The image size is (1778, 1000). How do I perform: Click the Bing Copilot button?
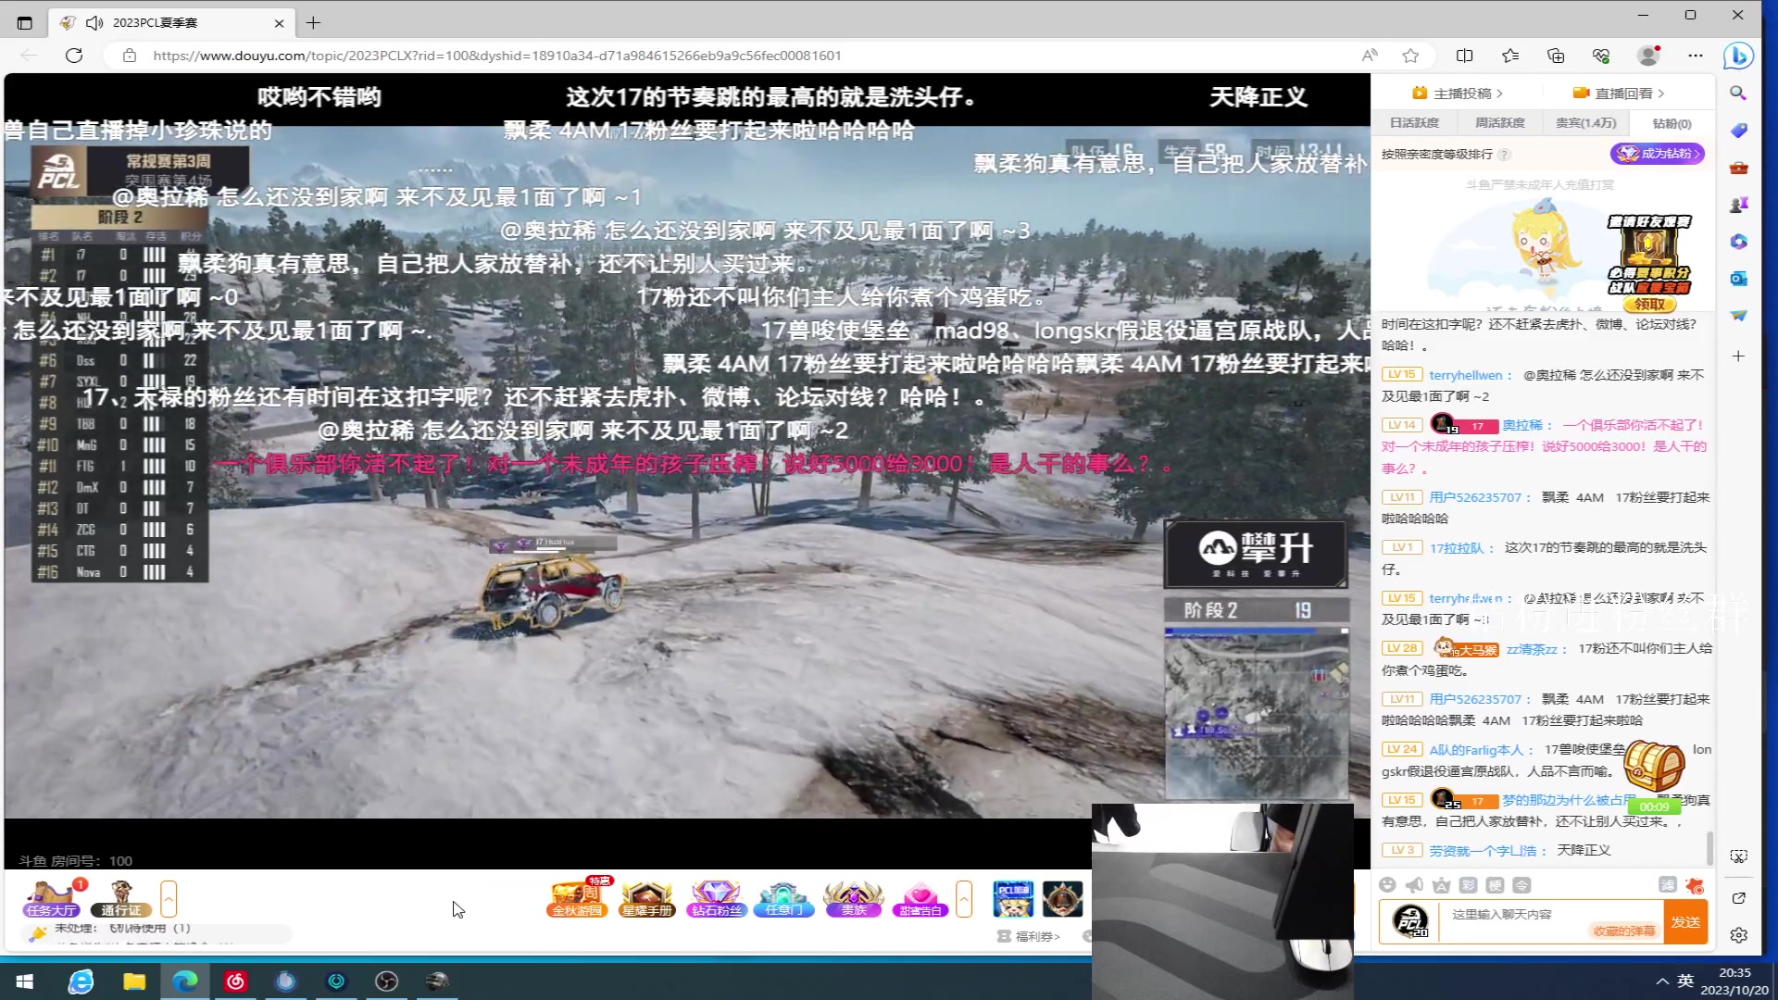[1738, 56]
